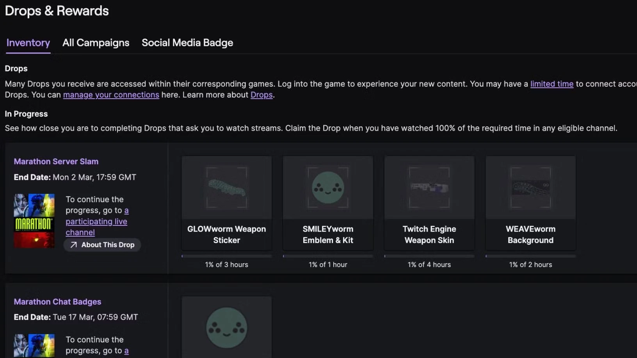This screenshot has width=637, height=358.
Task: Select the Twitch Engine Weapon Skin image
Action: point(429,188)
